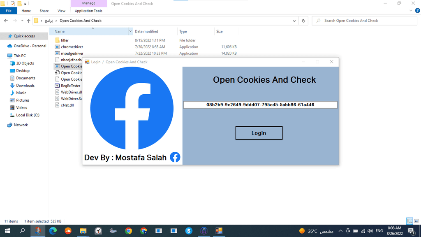Select the chromedriver application file
The image size is (421, 237).
click(x=72, y=47)
